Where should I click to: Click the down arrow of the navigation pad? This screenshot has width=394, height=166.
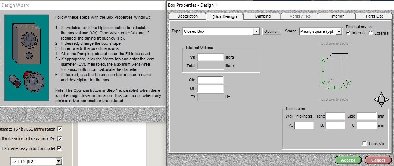[x=381, y=104]
